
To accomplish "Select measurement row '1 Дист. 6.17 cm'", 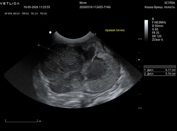I will click(x=160, y=70).
